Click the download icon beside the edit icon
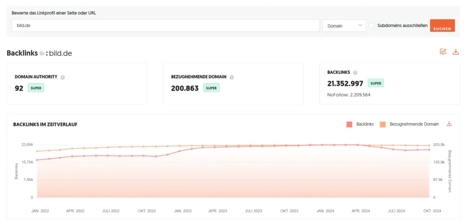The height and width of the screenshot is (221, 467). pos(455,52)
